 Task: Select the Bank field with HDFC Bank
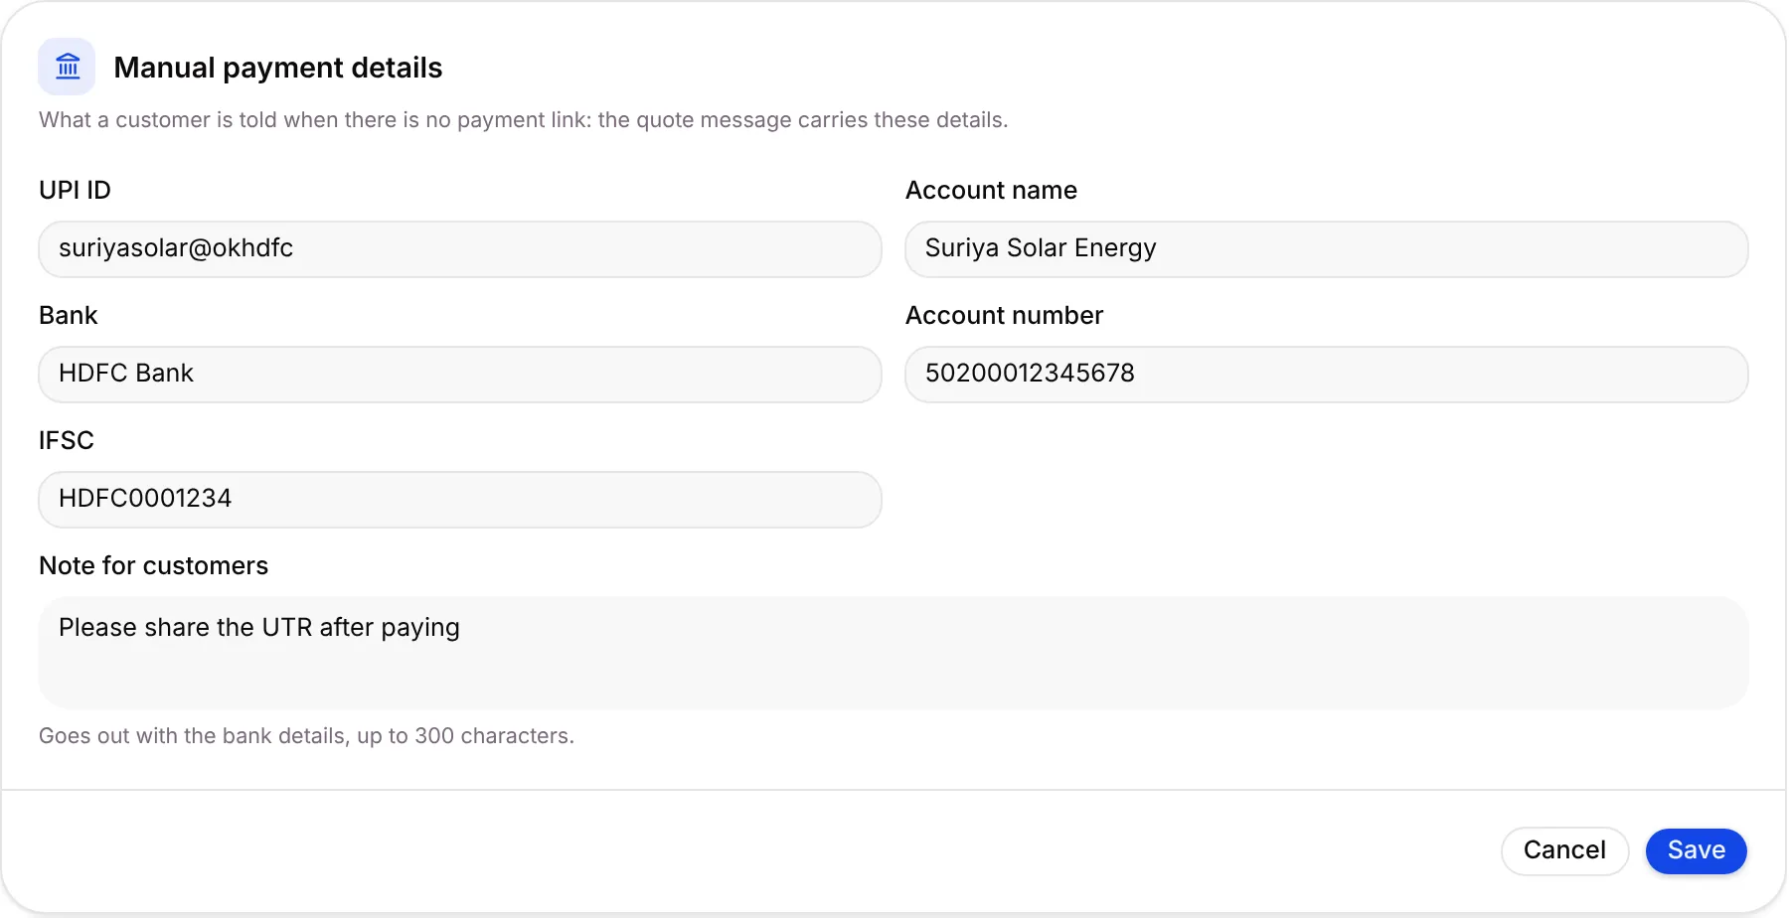point(460,375)
